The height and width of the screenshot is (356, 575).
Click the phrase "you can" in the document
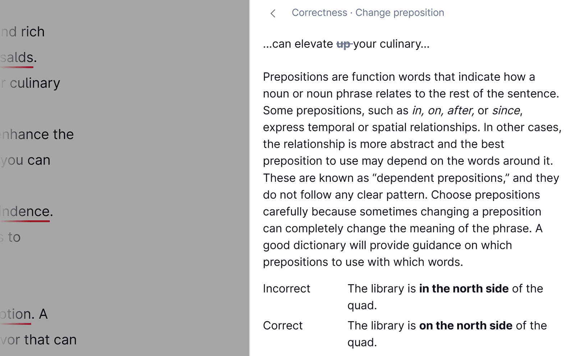tap(25, 160)
